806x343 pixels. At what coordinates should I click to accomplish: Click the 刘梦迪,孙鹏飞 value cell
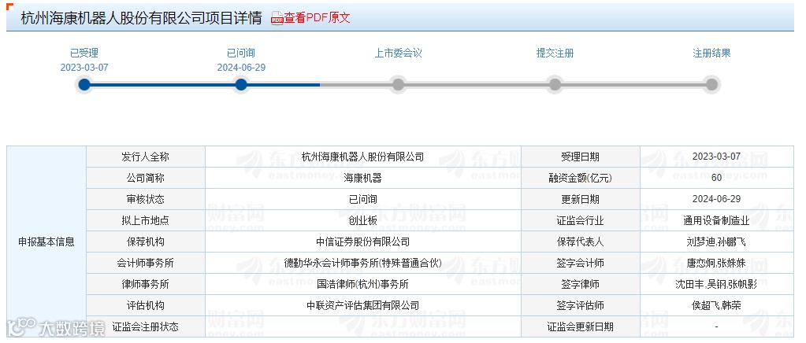(716, 242)
